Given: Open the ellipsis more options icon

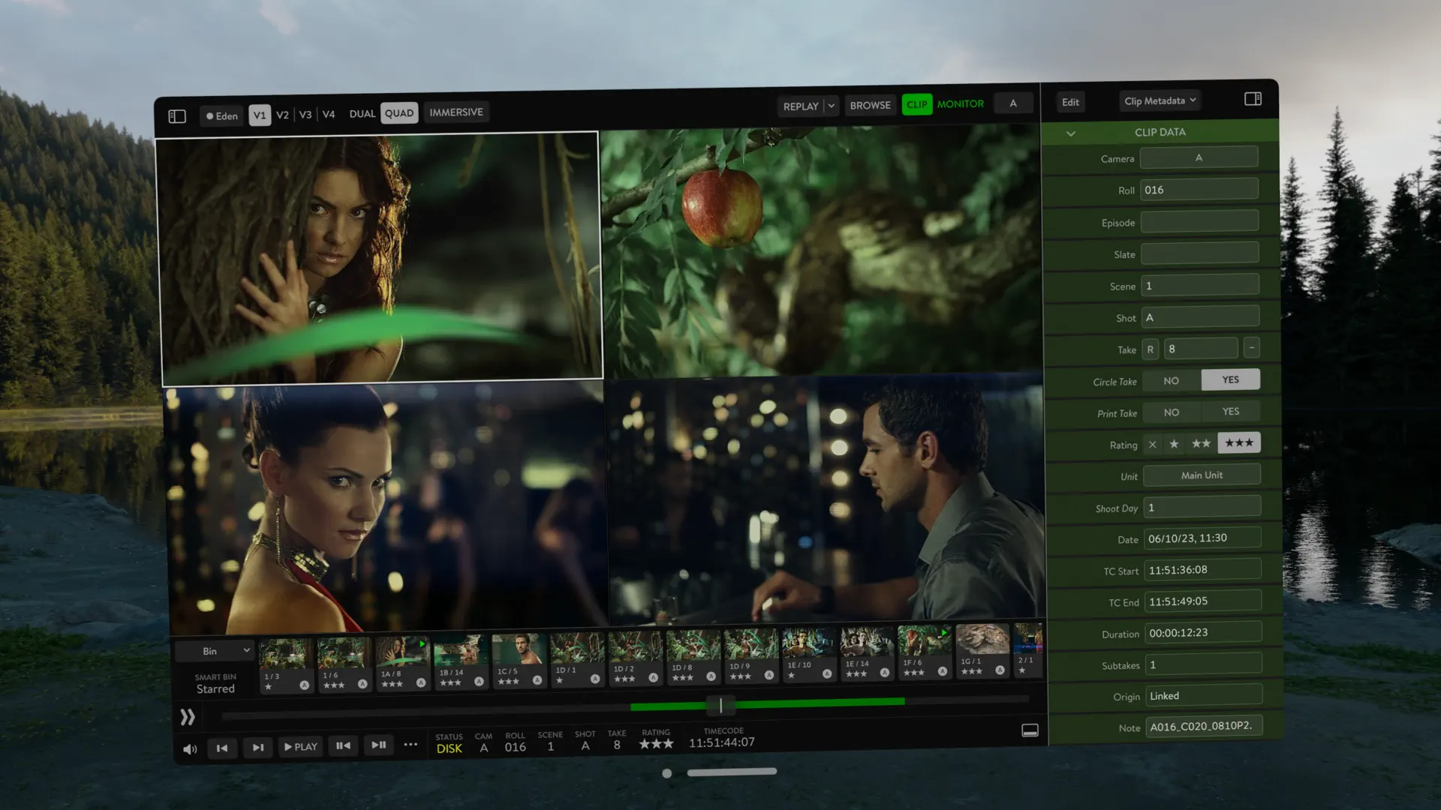Looking at the screenshot, I should pyautogui.click(x=411, y=745).
